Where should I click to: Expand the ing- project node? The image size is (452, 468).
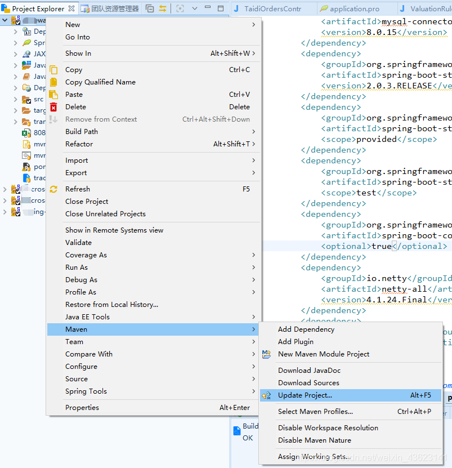[x=5, y=212]
